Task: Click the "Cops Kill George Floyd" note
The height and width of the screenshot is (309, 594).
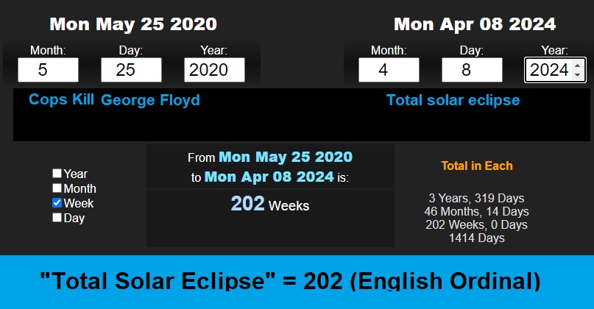Action: pyautogui.click(x=114, y=100)
